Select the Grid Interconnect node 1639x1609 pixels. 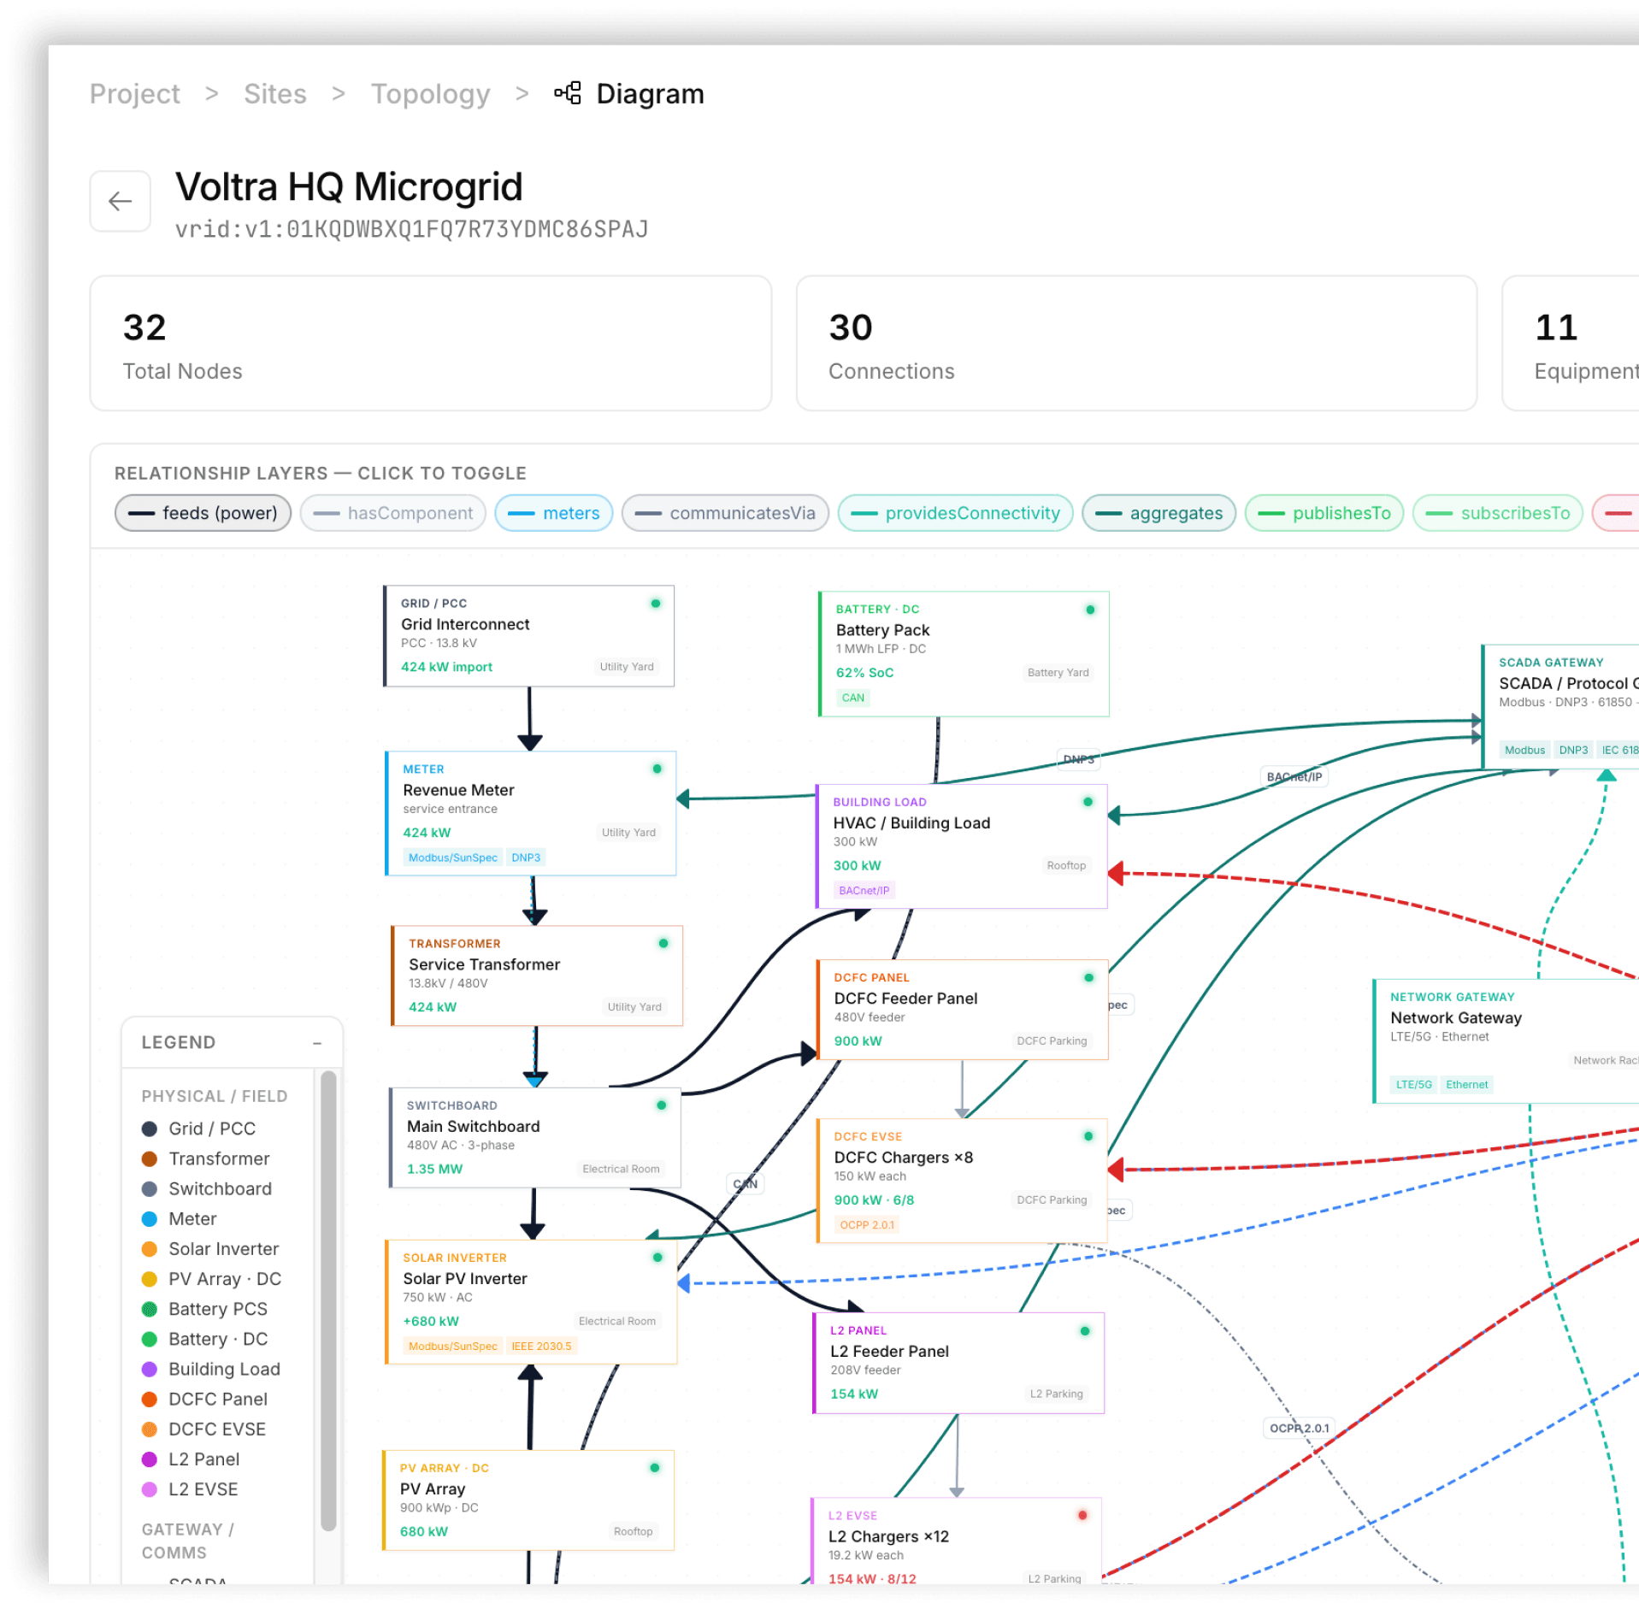[529, 636]
